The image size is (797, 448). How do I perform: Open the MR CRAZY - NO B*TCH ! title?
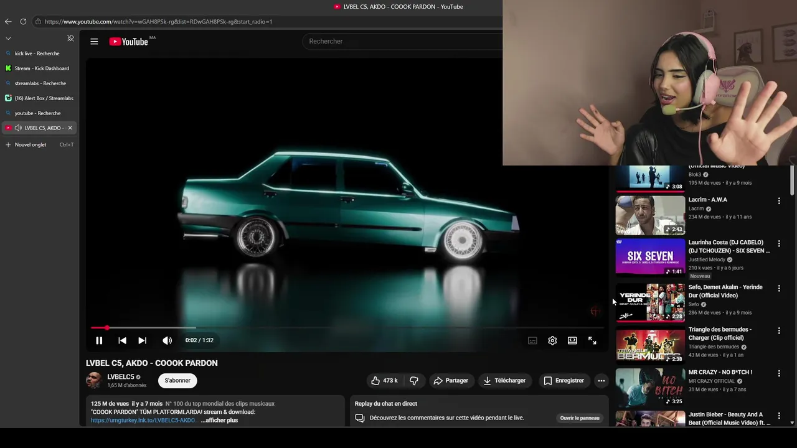click(x=720, y=372)
